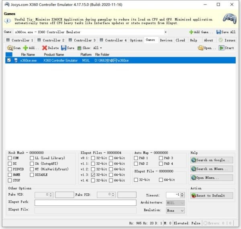The height and width of the screenshot is (229, 241).
Task: Sort by Product Name column header
Action: tap(54, 55)
